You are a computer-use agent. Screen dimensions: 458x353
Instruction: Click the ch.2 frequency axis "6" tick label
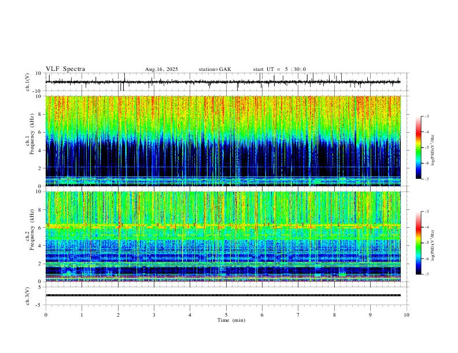click(x=40, y=228)
